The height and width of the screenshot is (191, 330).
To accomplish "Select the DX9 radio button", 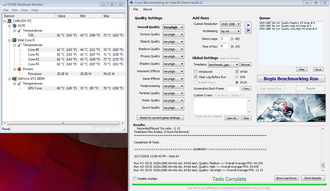I will pyautogui.click(x=237, y=77).
